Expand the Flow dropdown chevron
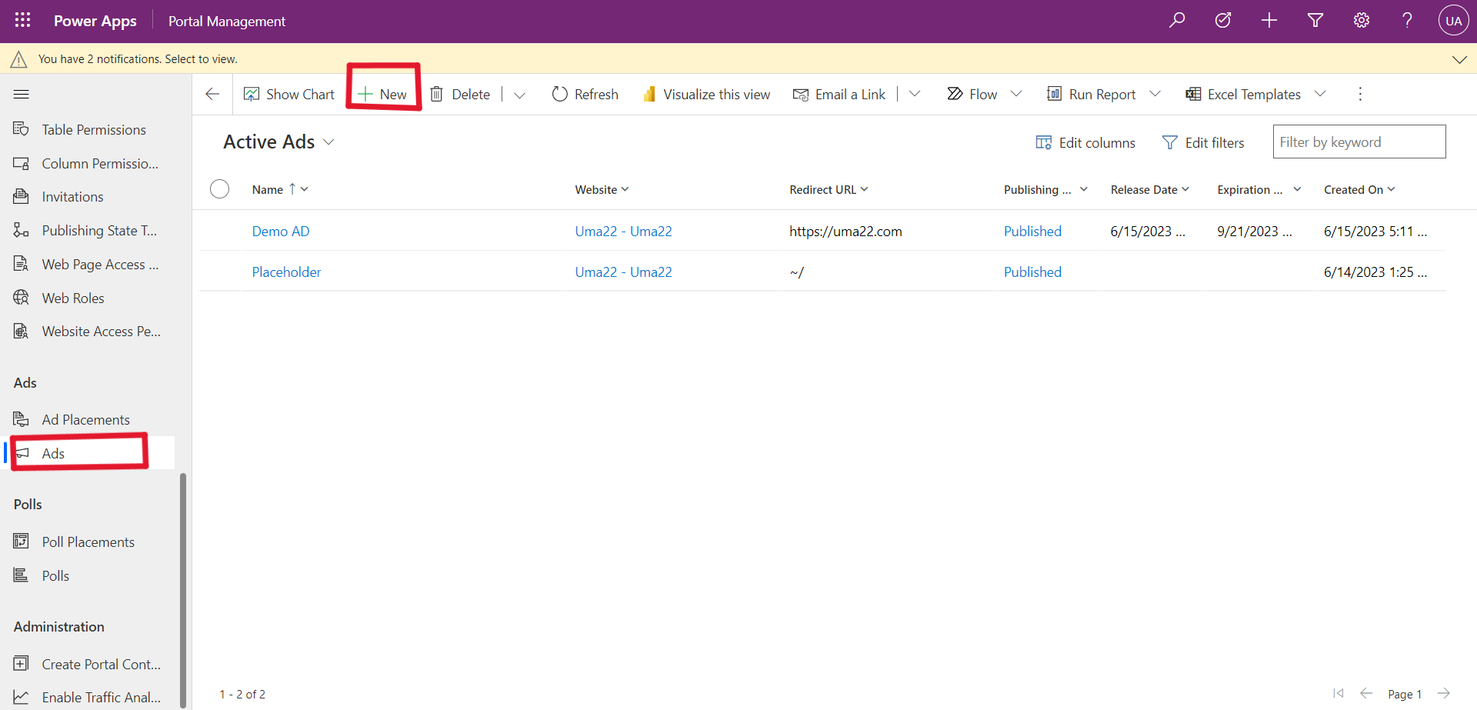The image size is (1477, 710). click(x=1016, y=94)
